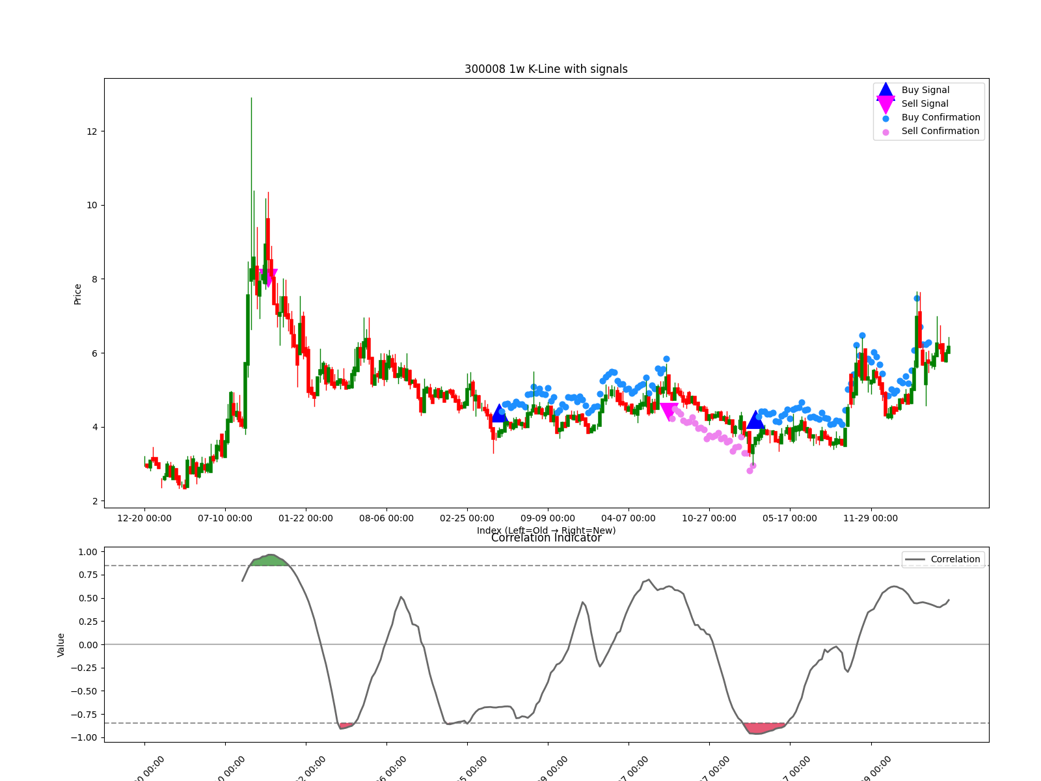Screen dimensions: 1041x781
Task: Click the '05-17 00:00' x-axis tick label
Action: pyautogui.click(x=790, y=519)
